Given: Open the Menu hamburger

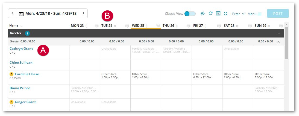Looking at the screenshot, I should [254, 14].
